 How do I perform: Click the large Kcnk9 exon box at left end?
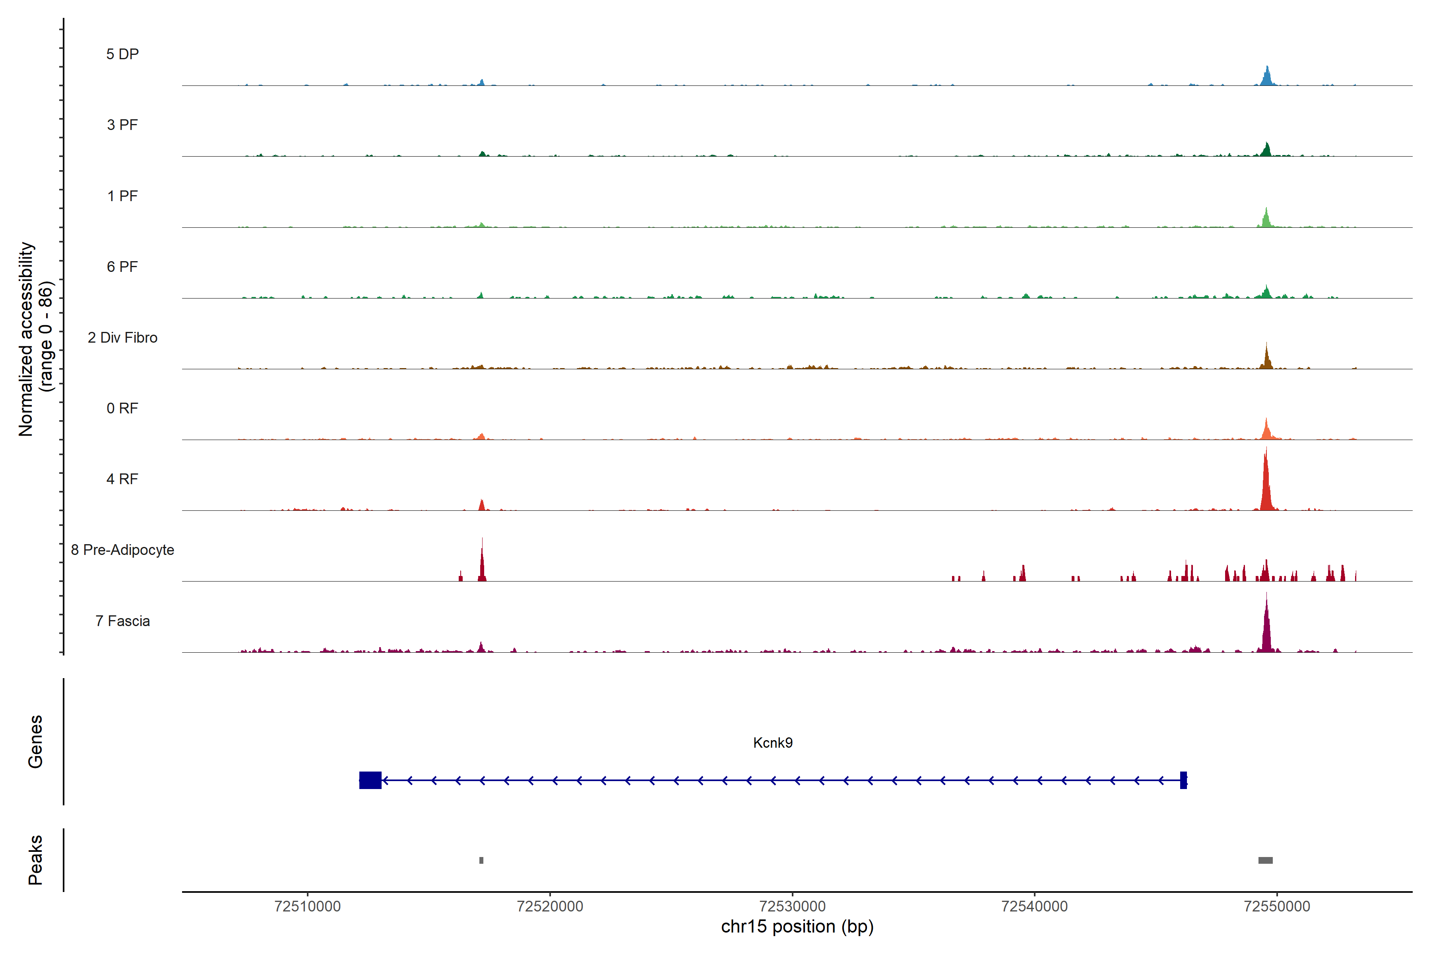coord(370,780)
